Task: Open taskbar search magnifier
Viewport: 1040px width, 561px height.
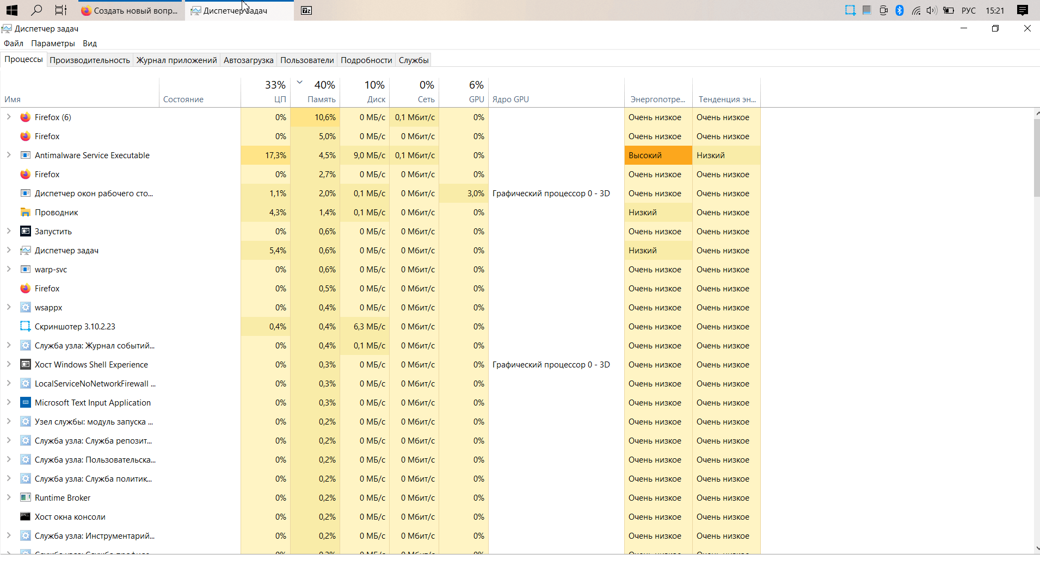Action: click(x=36, y=10)
